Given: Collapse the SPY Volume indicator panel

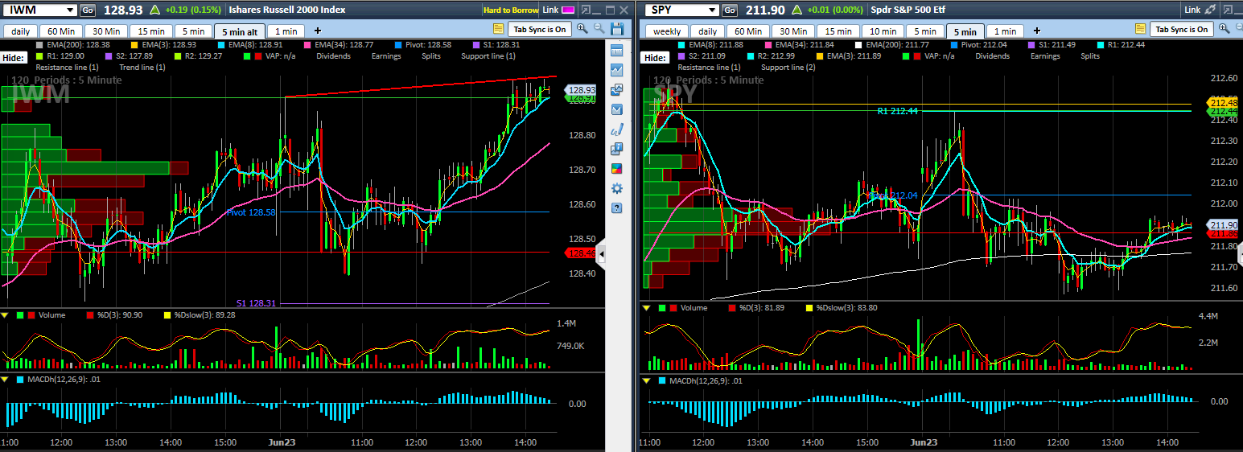Looking at the screenshot, I should (x=645, y=307).
